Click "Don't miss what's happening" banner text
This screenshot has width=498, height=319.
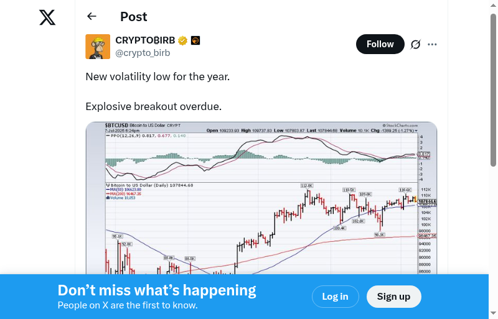(157, 290)
